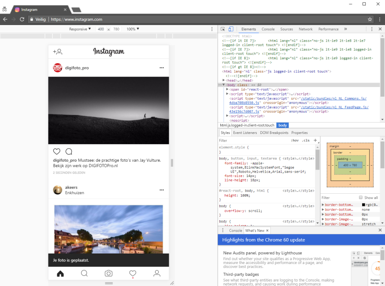Bookmark page with star icon
This screenshot has height=286, width=385.
click(x=370, y=19)
